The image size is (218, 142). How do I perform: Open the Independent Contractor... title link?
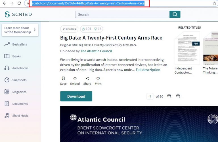(x=183, y=70)
